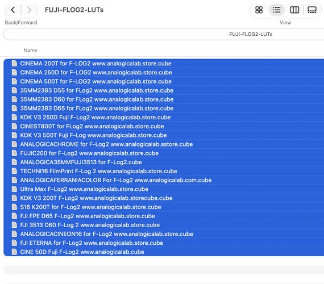Image resolution: width=324 pixels, height=284 pixels.
Task: Select CINEST800T for FLog2 file
Action: click(x=164, y=126)
